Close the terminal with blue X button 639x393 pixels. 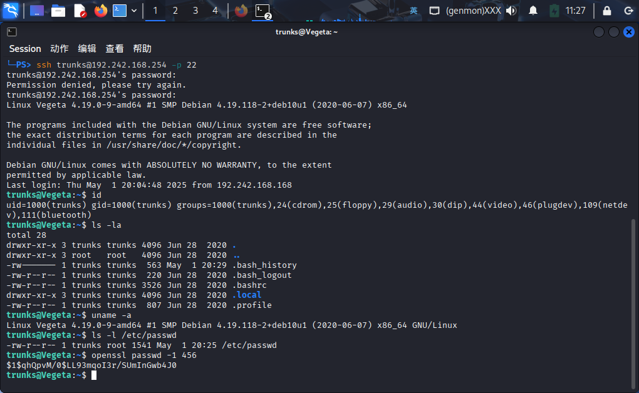[629, 32]
